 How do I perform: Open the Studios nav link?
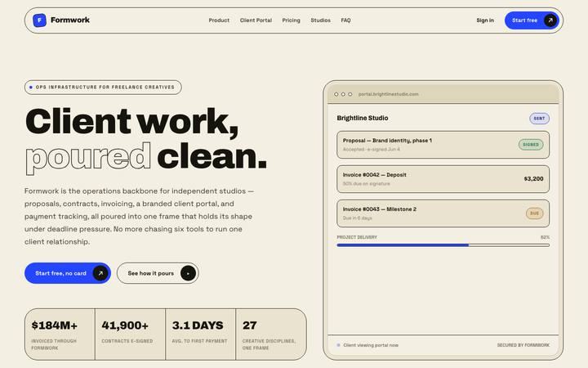[321, 20]
